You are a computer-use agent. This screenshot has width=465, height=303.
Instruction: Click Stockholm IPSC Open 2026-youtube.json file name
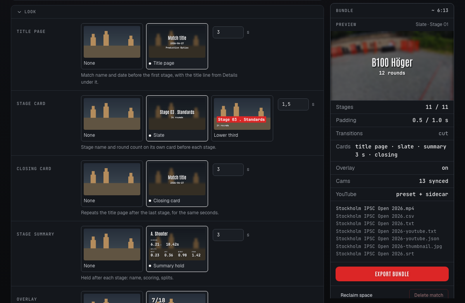click(387, 239)
